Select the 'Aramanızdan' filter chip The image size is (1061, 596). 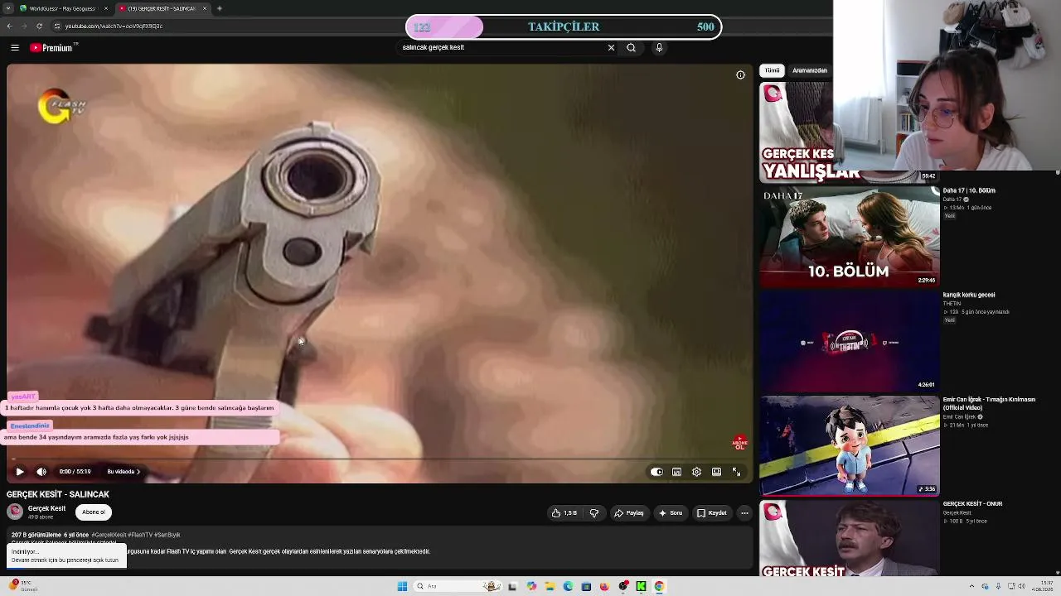pyautogui.click(x=810, y=70)
